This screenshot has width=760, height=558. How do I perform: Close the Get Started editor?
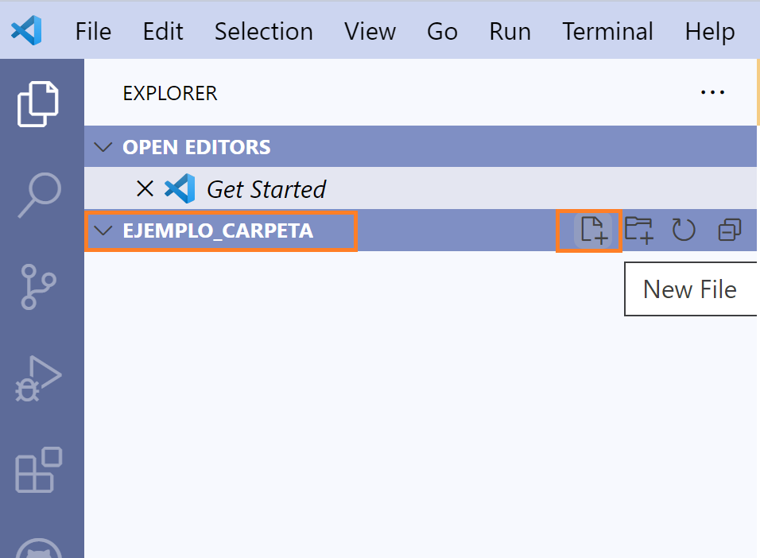(x=145, y=189)
